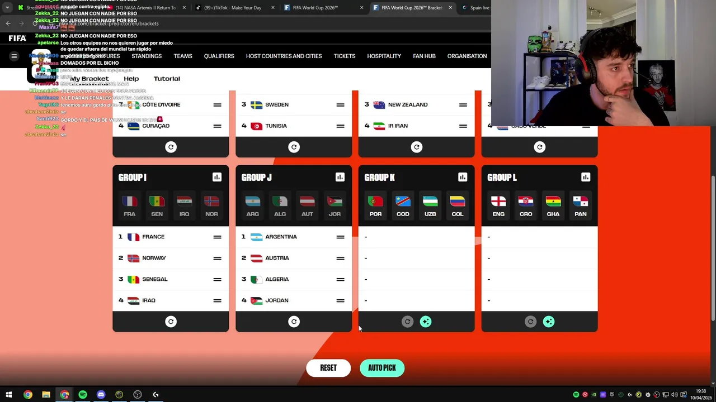
Task: Open Group I statistics chart icon
Action: (217, 177)
